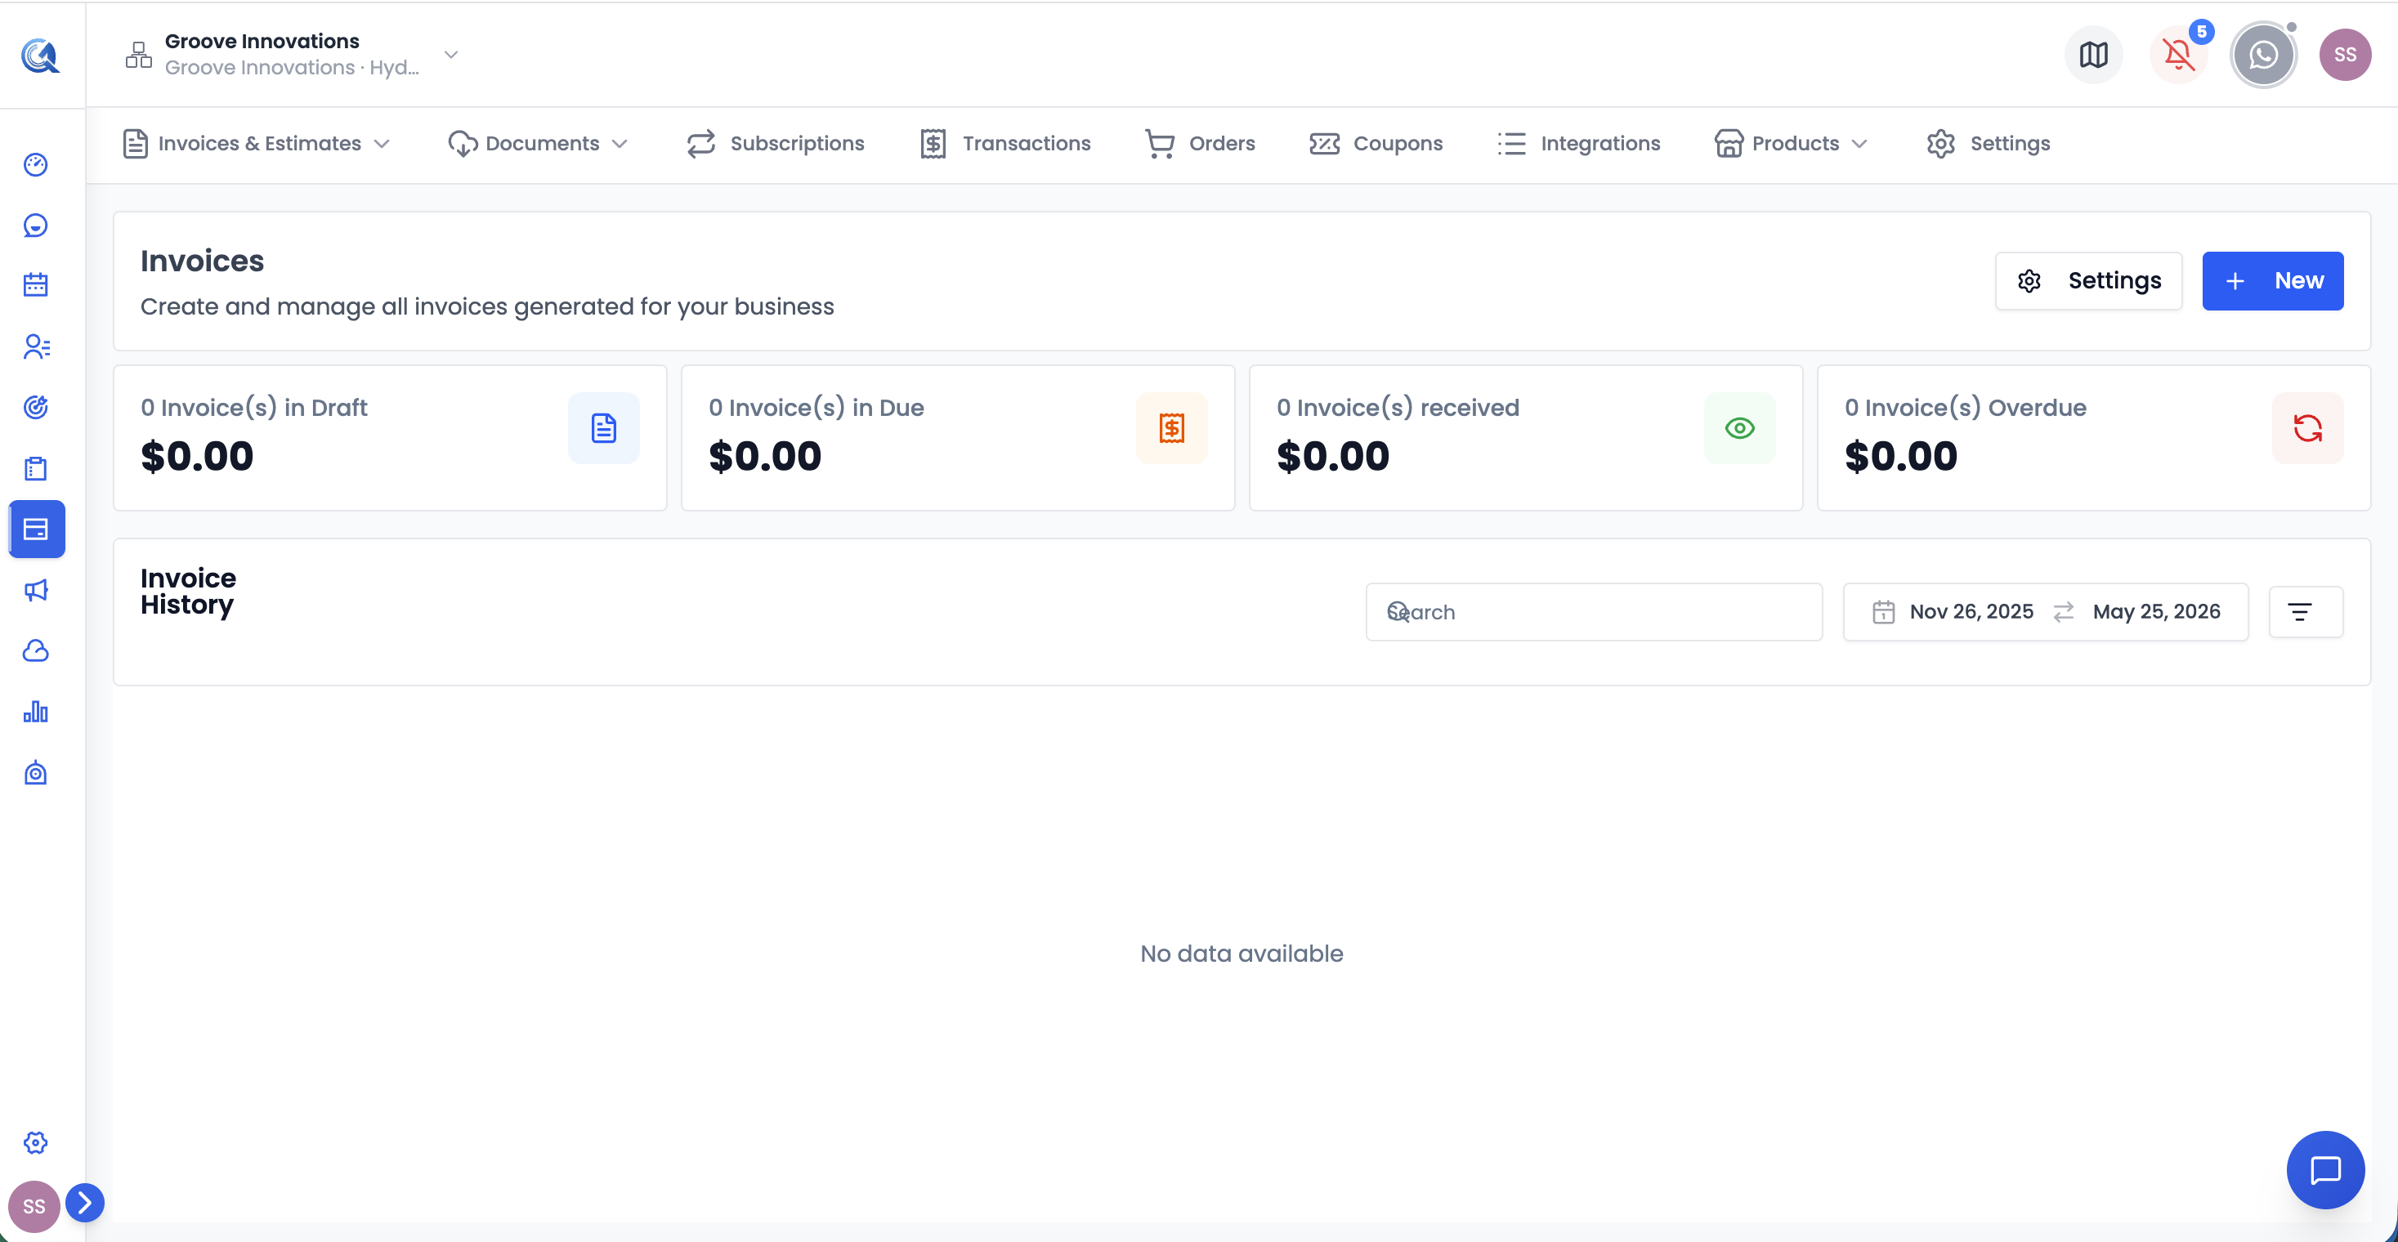
Task: Click the SS avatar at sidebar bottom
Action: click(x=34, y=1207)
